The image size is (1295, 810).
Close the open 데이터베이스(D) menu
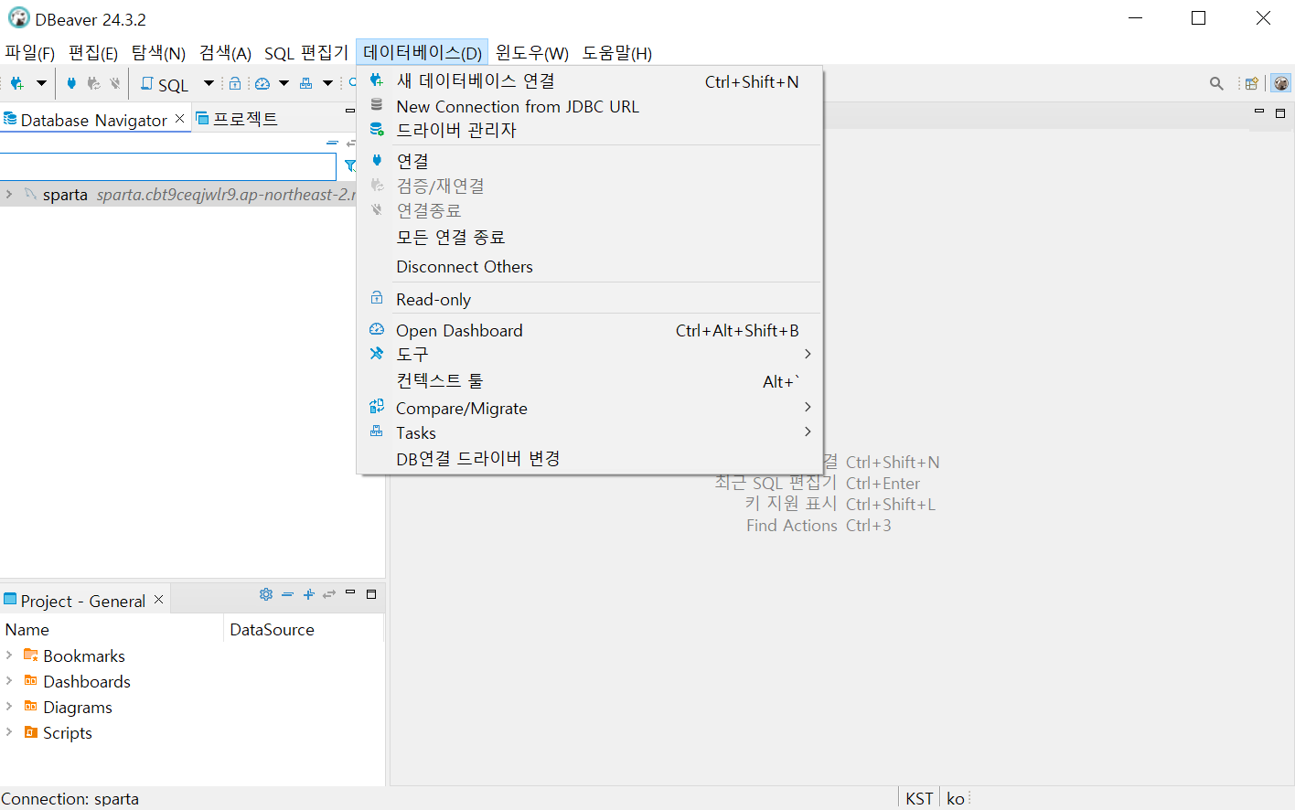pos(422,53)
